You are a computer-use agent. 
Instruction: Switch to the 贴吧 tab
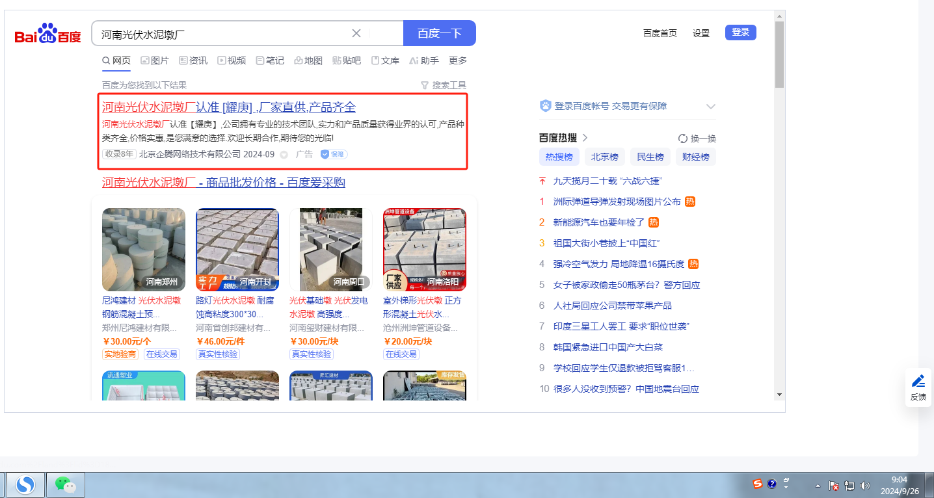point(347,60)
